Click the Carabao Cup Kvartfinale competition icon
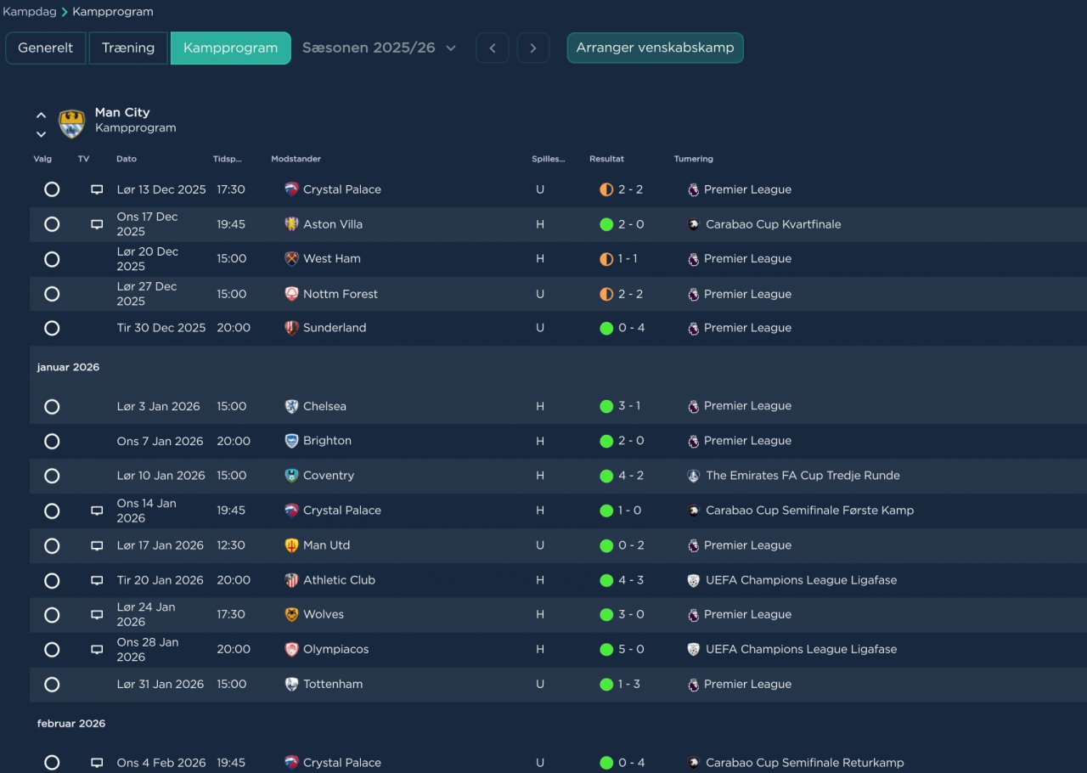1087x773 pixels. coord(694,224)
